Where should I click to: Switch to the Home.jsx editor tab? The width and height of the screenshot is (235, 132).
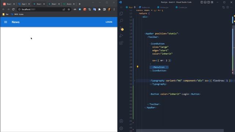(163, 7)
